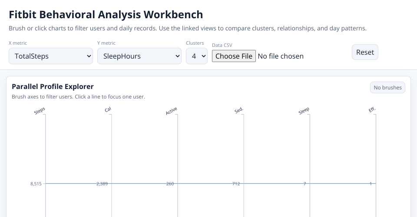Image resolution: width=417 pixels, height=217 pixels.
Task: Click the Steps axis title label
Action: (40, 111)
